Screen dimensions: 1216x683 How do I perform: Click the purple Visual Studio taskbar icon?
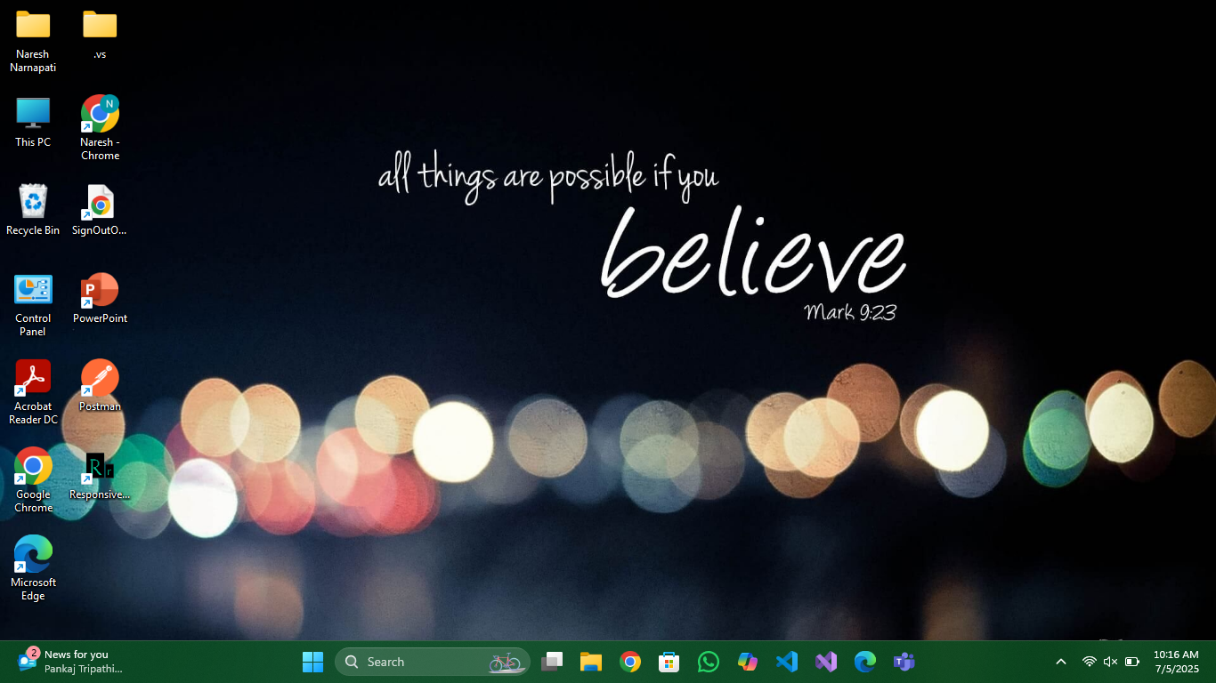[826, 662]
